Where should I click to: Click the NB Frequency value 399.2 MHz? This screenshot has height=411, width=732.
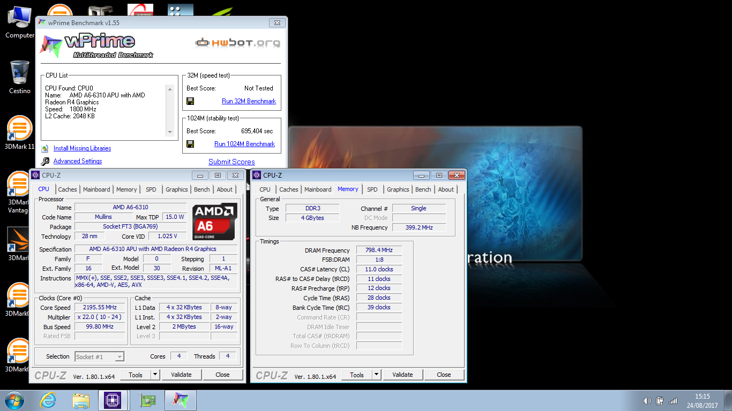point(419,227)
